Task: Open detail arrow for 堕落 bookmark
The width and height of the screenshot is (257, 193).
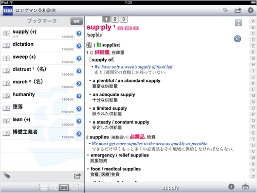Action: point(79,109)
